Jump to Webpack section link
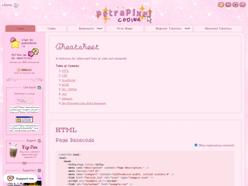 pos(67,99)
